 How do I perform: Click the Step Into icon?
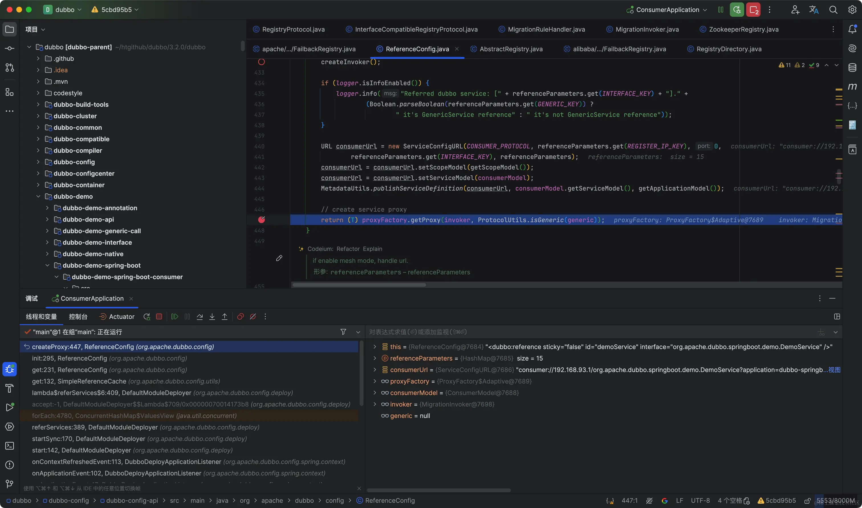tap(212, 317)
